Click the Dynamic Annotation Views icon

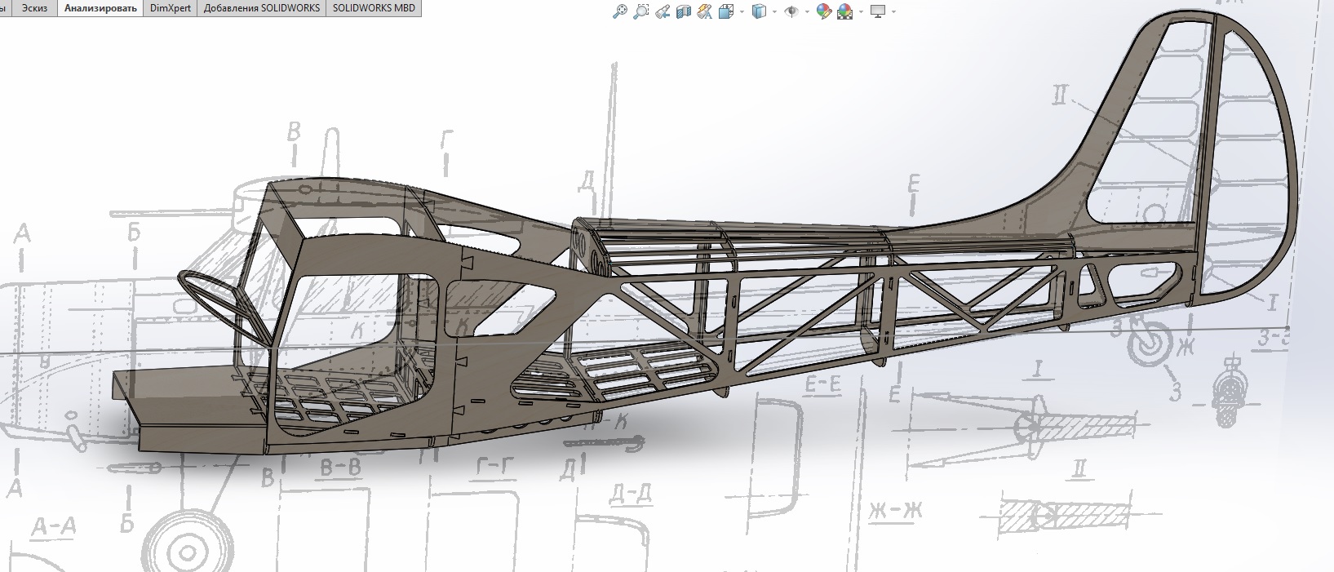705,11
